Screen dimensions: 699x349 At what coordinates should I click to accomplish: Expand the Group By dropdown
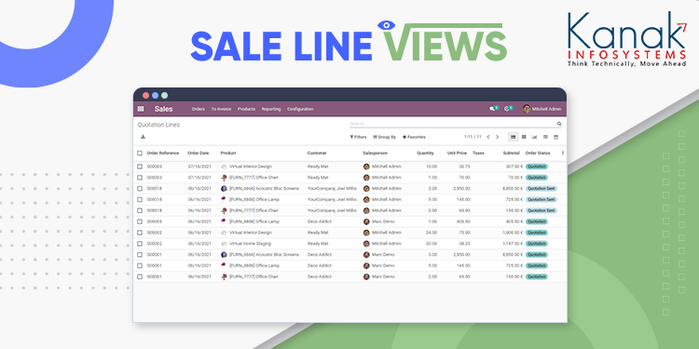pyautogui.click(x=384, y=137)
